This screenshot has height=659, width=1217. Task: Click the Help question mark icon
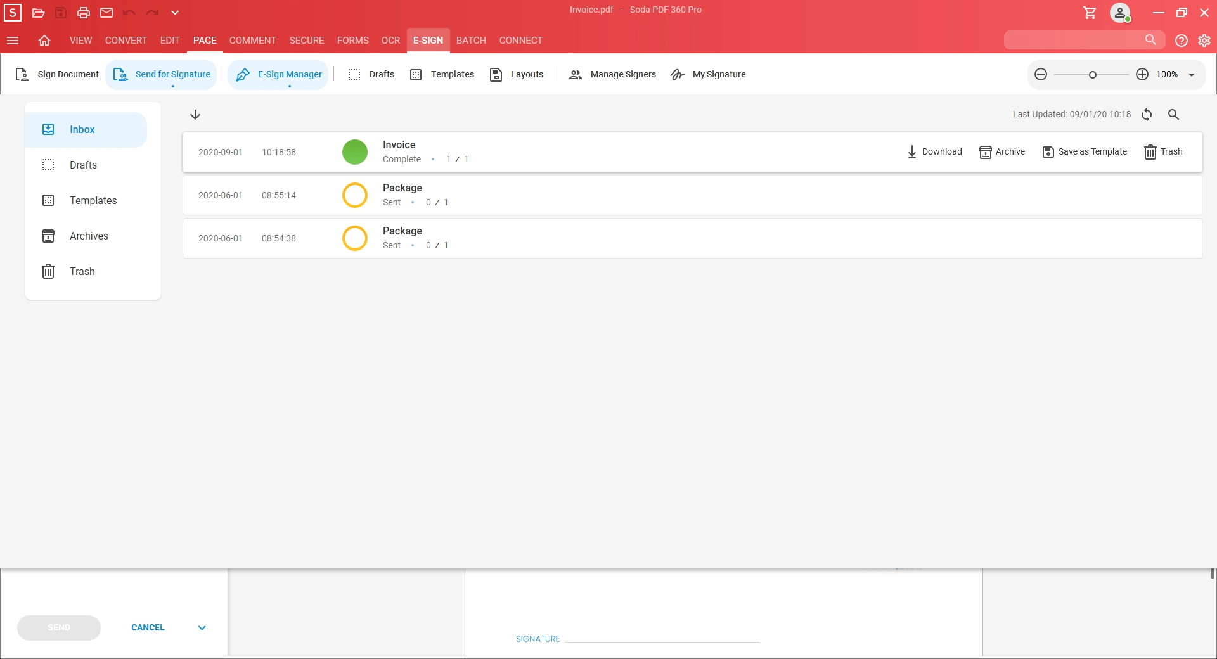tap(1182, 41)
